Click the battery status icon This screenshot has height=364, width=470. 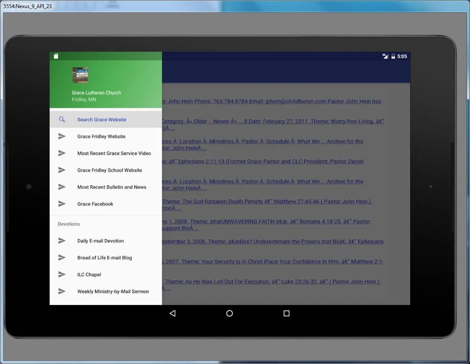click(x=393, y=56)
